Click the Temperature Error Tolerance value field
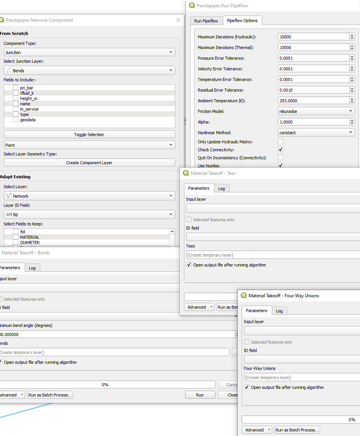360x436 pixels. [x=314, y=79]
